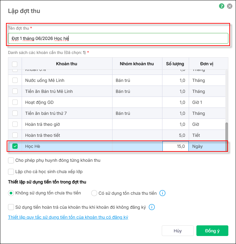Enable Lập cho cả học sinh chưa xếp lớp
The width and height of the screenshot is (236, 244).
[11, 172]
